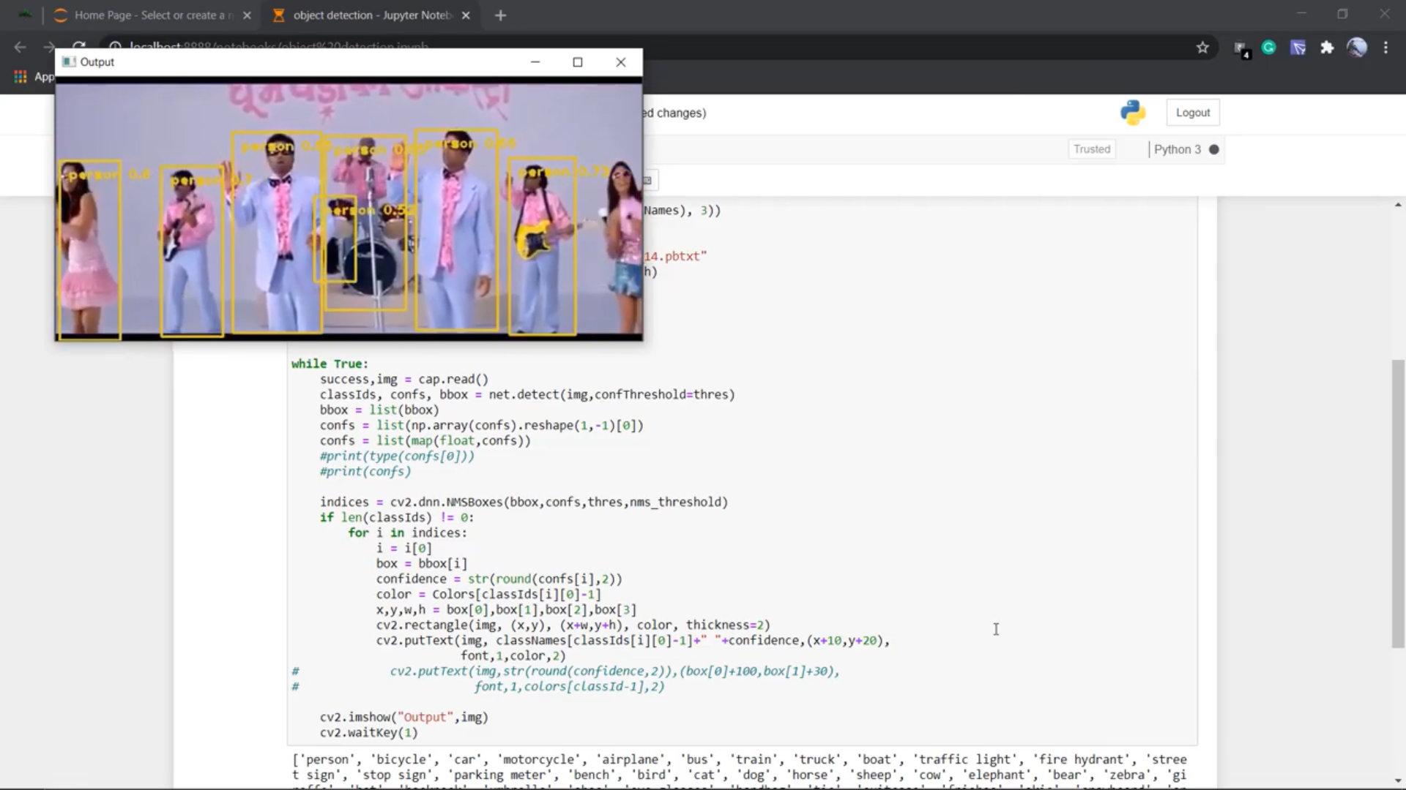Open the Chrome profile avatar
Screen dimensions: 1406x790
[1357, 48]
